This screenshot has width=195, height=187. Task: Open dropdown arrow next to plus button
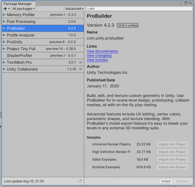9,9
